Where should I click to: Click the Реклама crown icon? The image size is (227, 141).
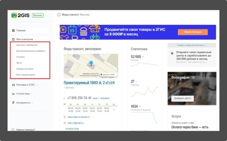[13, 85]
